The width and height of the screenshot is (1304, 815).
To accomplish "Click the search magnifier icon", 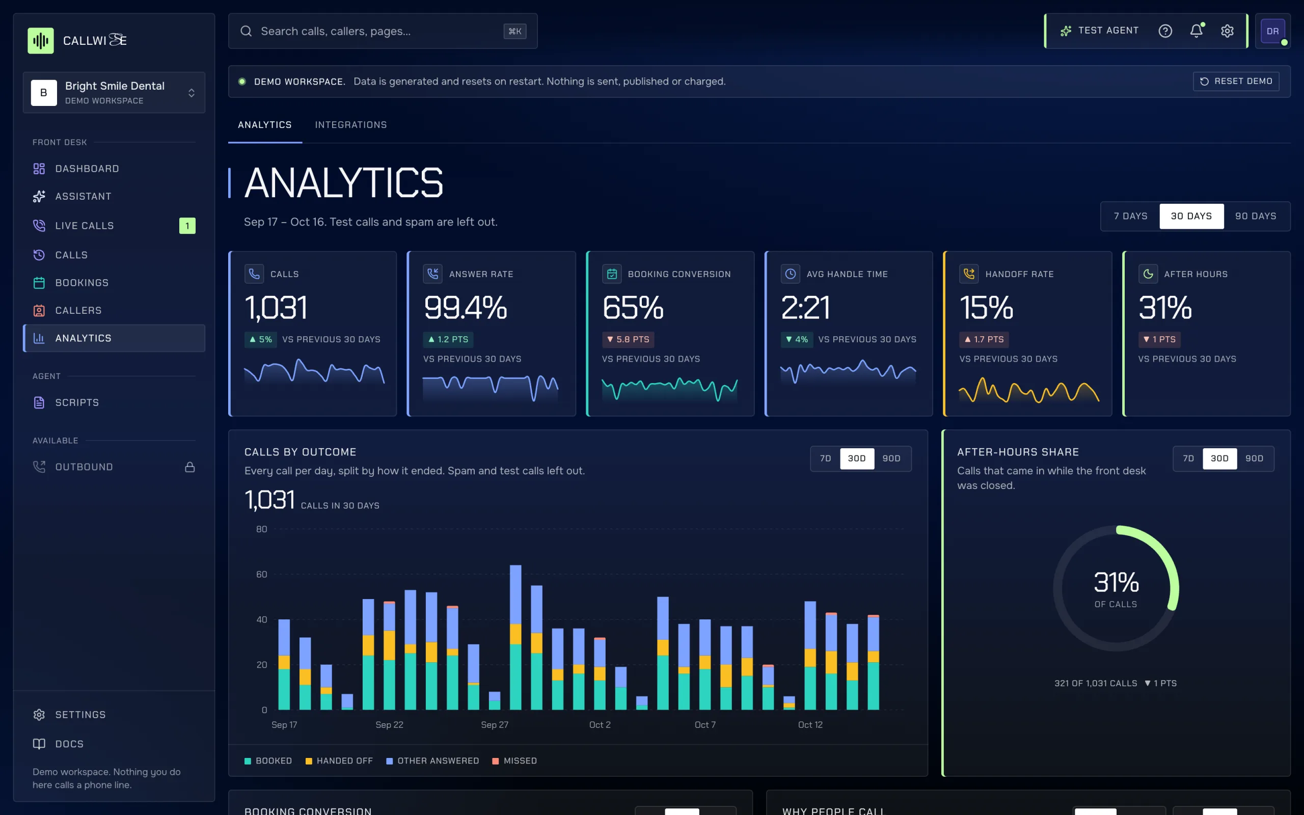I will click(246, 31).
